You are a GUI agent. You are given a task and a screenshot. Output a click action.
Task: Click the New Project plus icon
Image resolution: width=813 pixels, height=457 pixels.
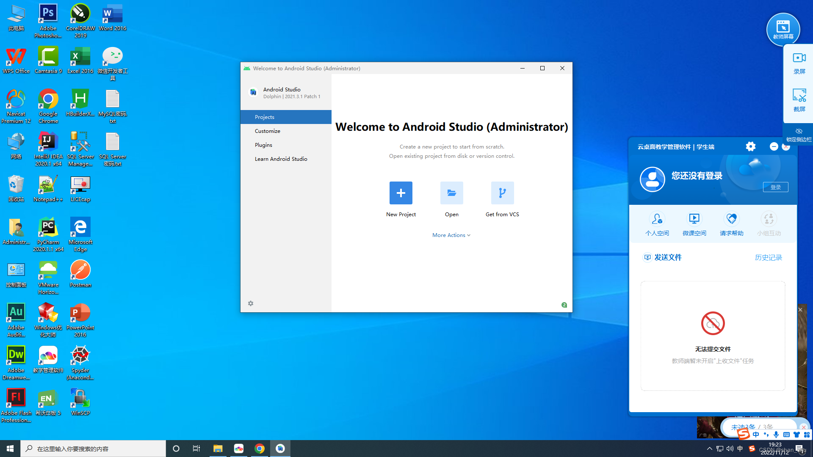point(401,193)
